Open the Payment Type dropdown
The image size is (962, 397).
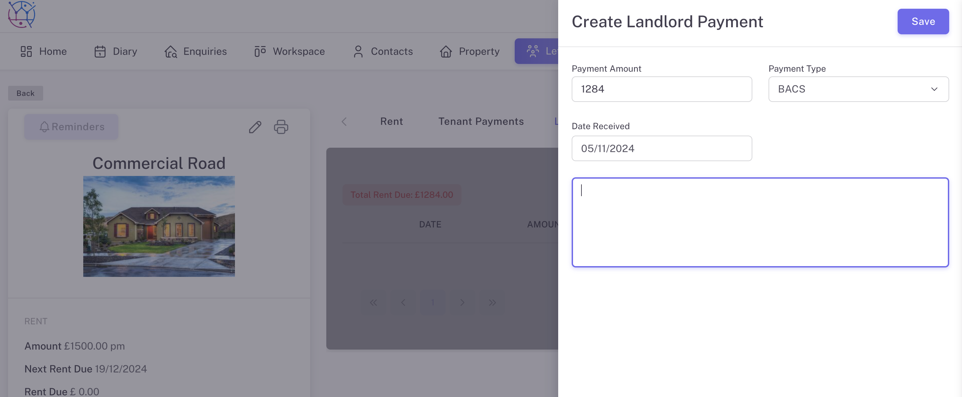(x=858, y=89)
